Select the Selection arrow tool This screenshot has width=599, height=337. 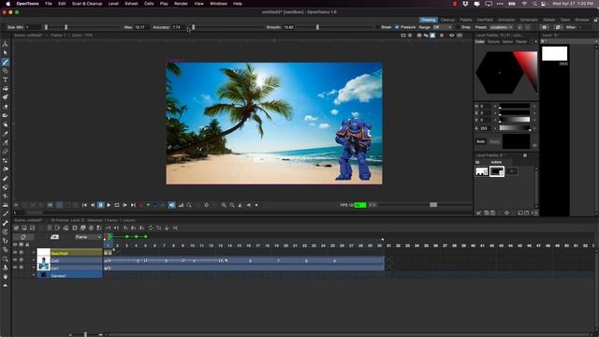[x=6, y=52]
